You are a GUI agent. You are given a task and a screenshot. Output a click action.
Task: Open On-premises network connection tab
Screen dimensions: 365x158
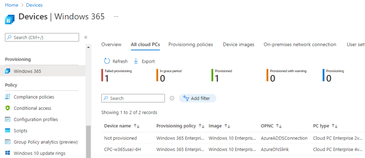coord(300,44)
